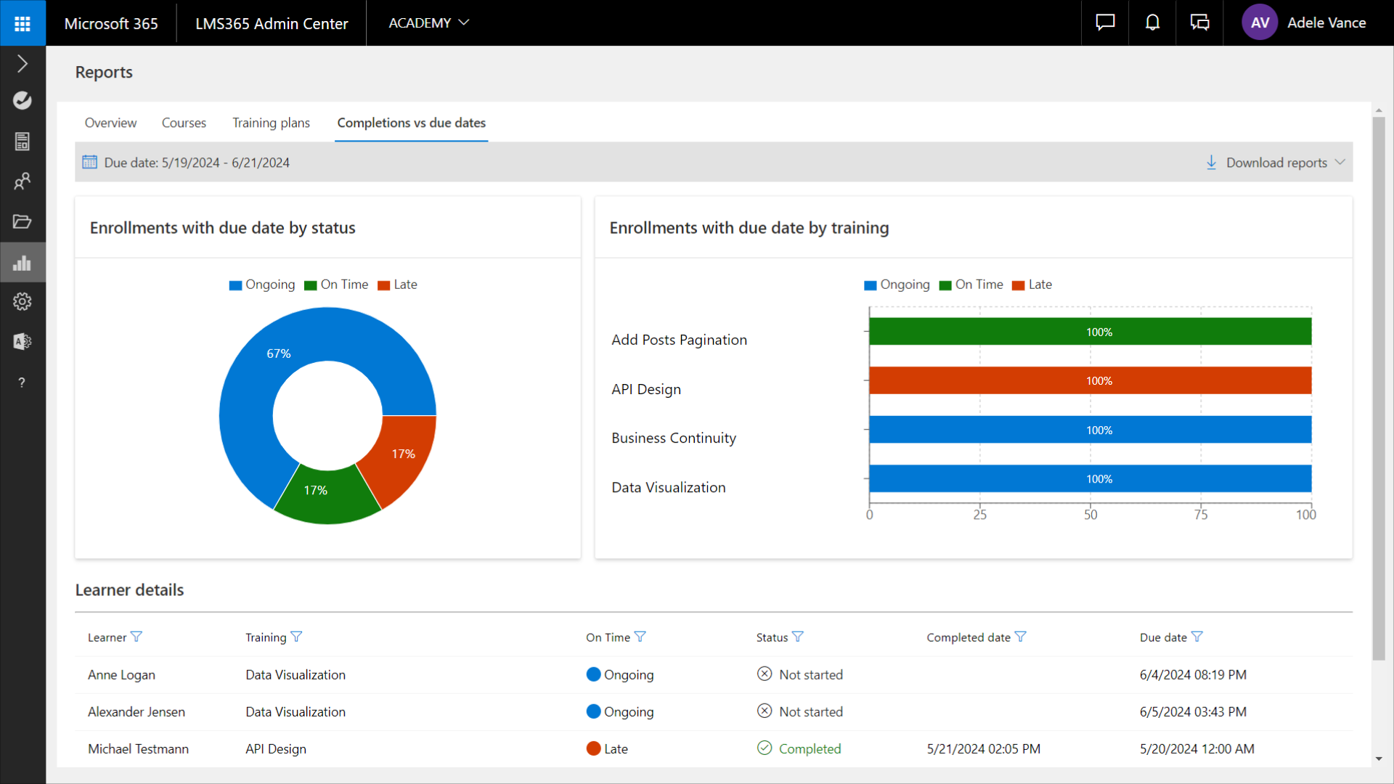Image resolution: width=1394 pixels, height=784 pixels.
Task: Open the users sidebar icon
Action: pos(23,181)
